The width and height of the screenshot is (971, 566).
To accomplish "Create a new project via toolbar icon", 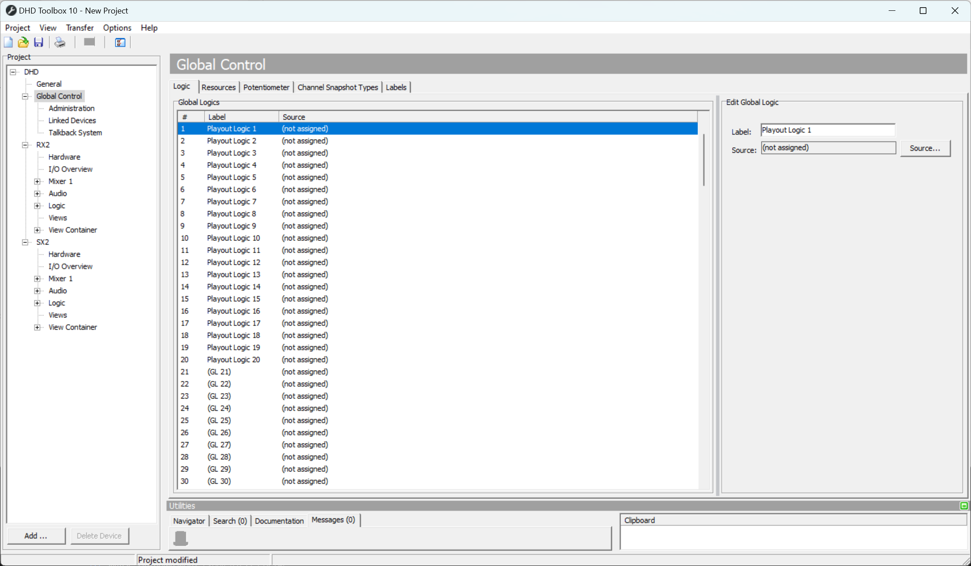I will point(8,42).
